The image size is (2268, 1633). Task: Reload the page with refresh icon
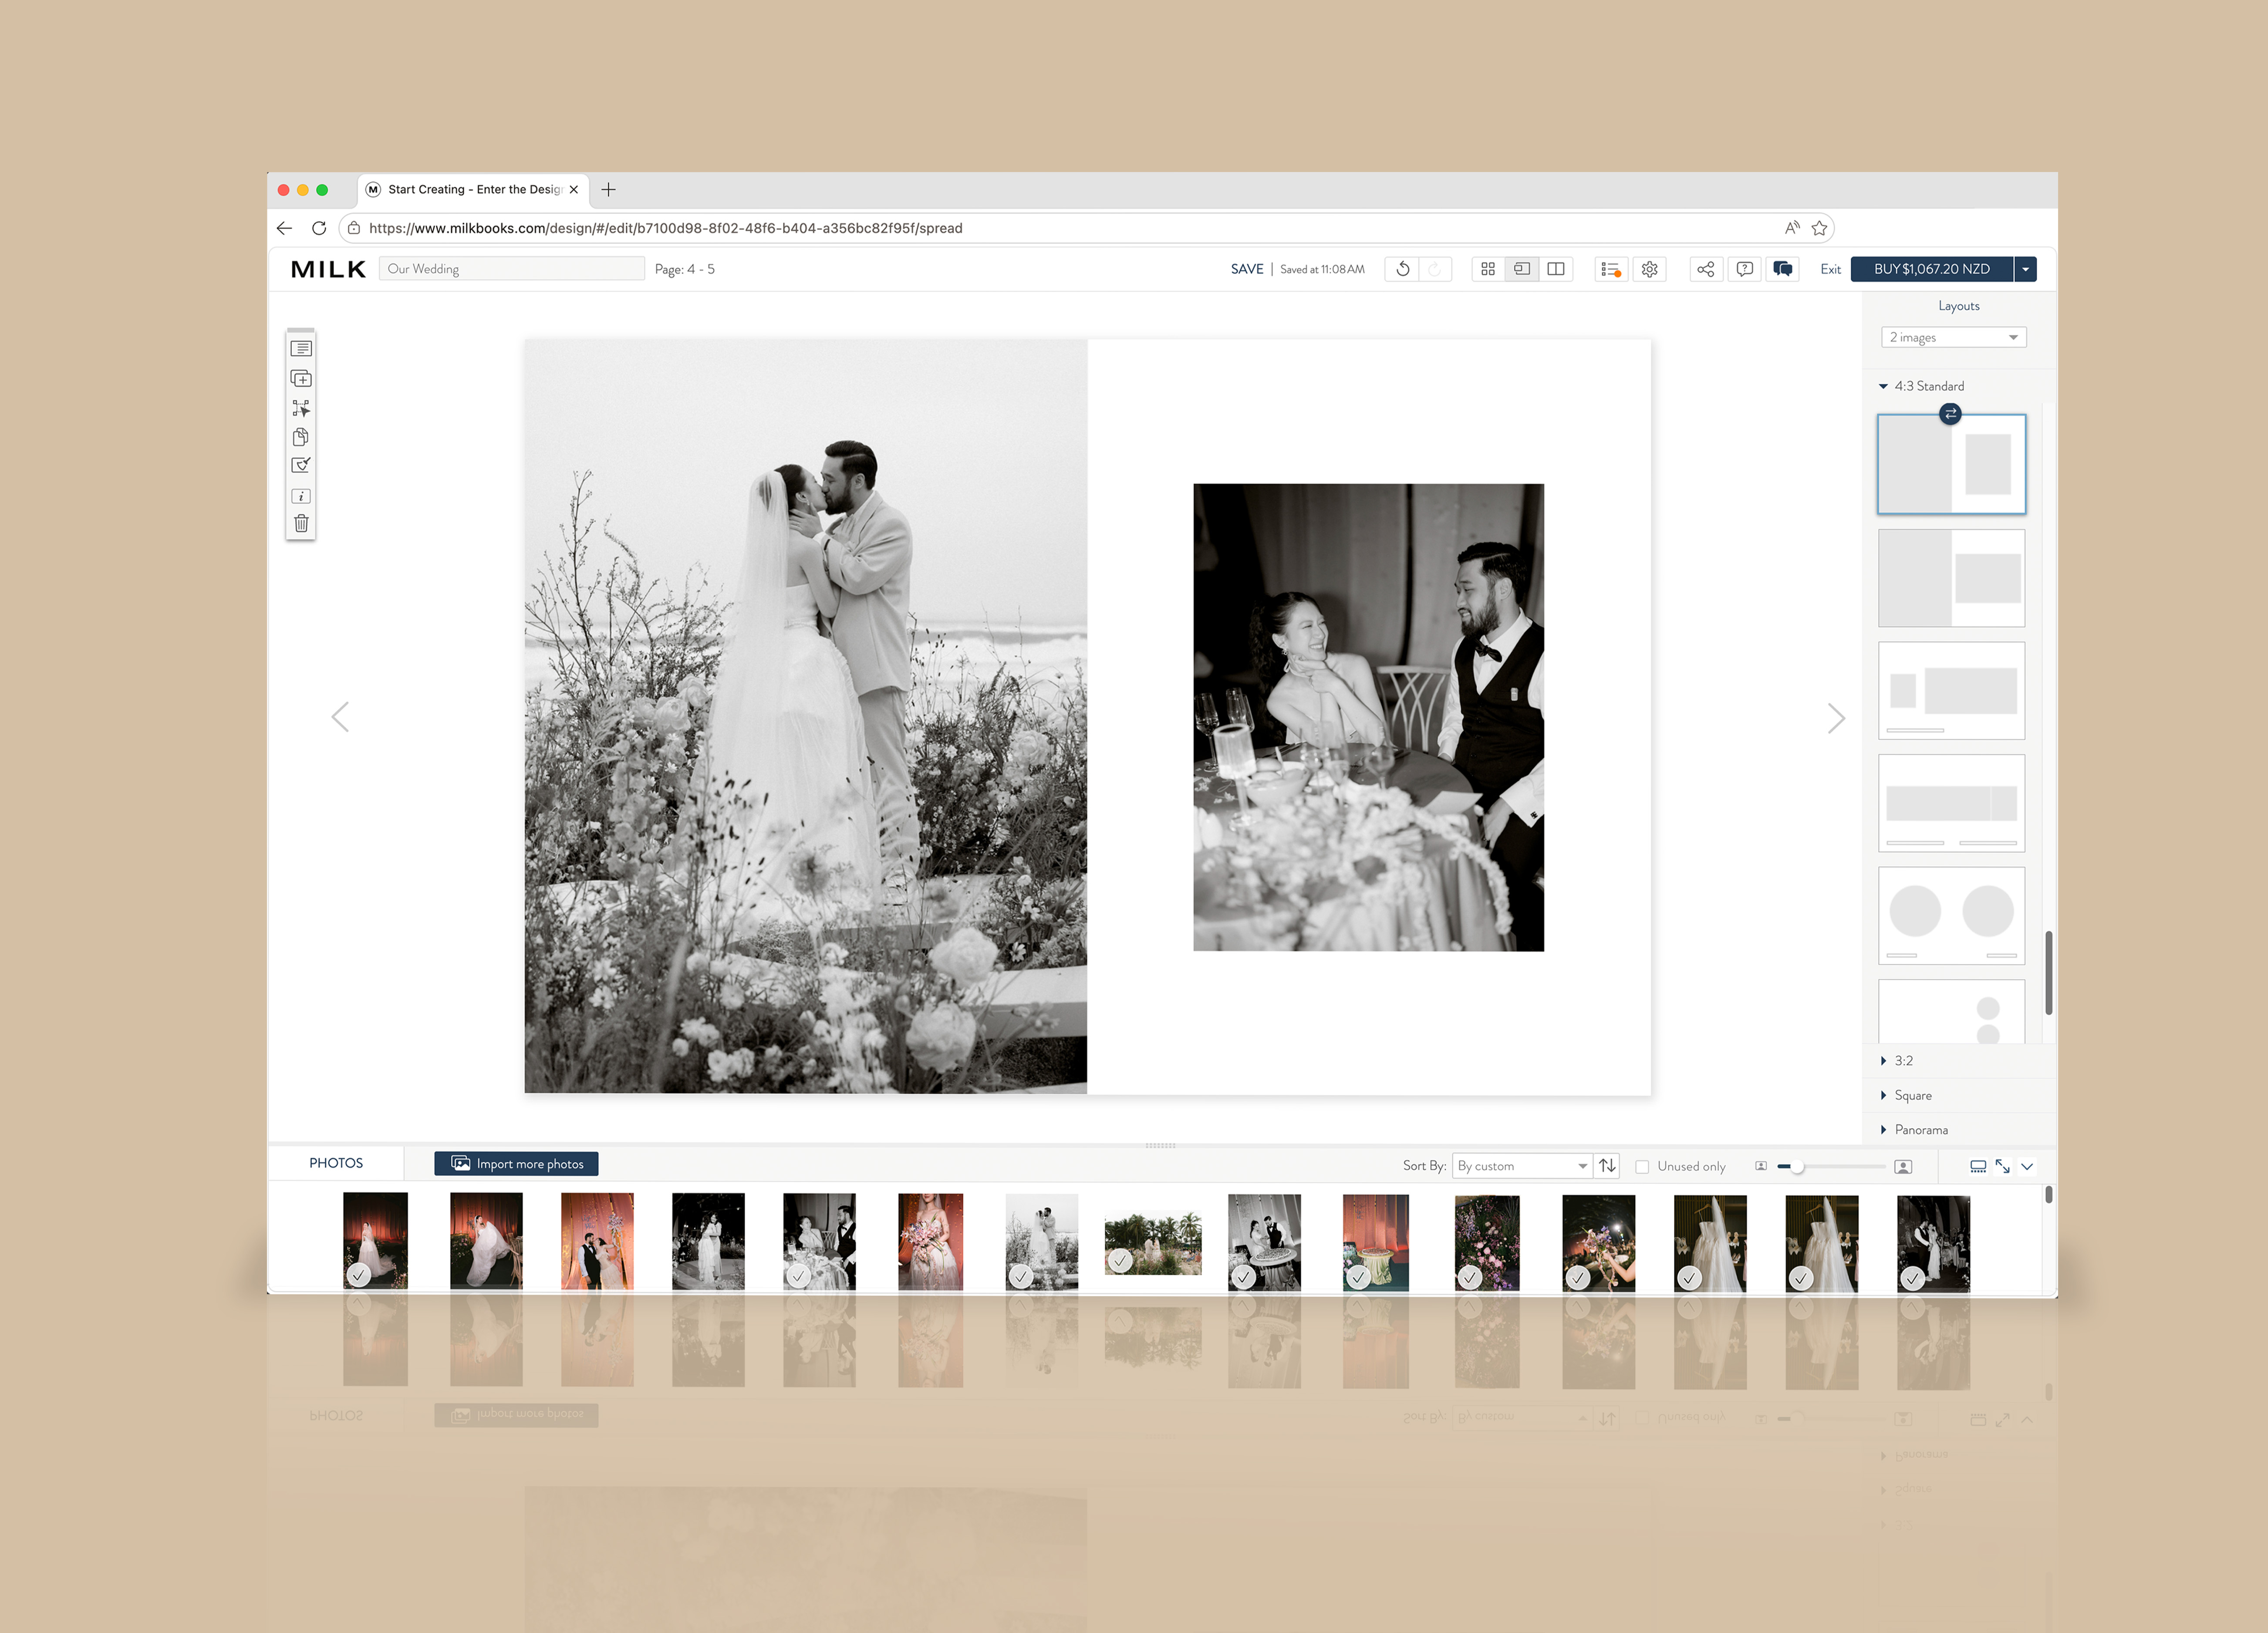[319, 228]
